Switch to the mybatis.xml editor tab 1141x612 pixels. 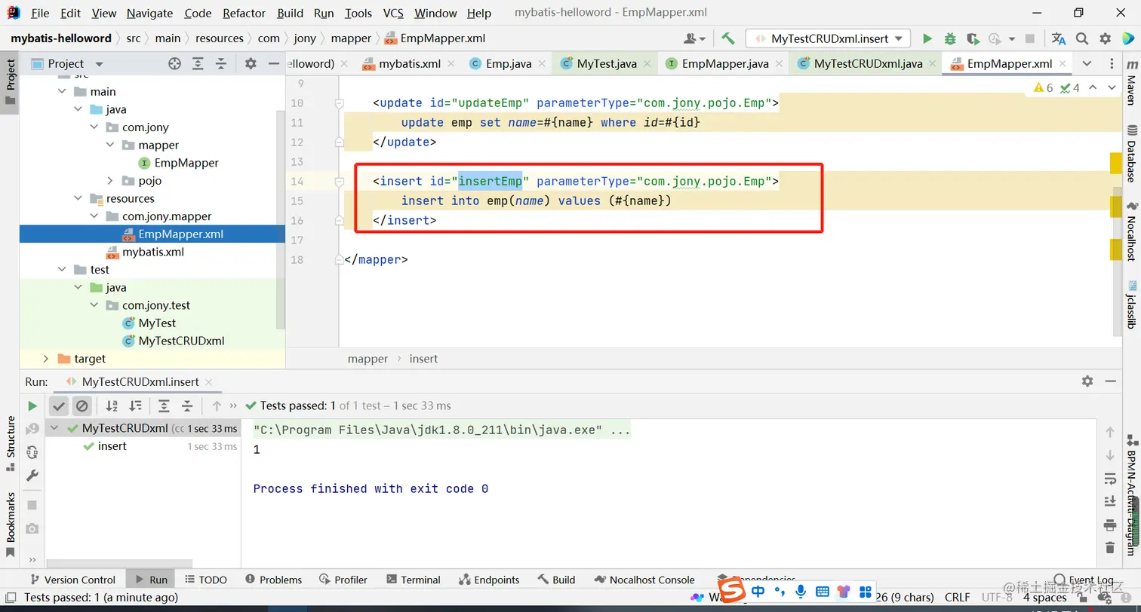click(x=410, y=64)
